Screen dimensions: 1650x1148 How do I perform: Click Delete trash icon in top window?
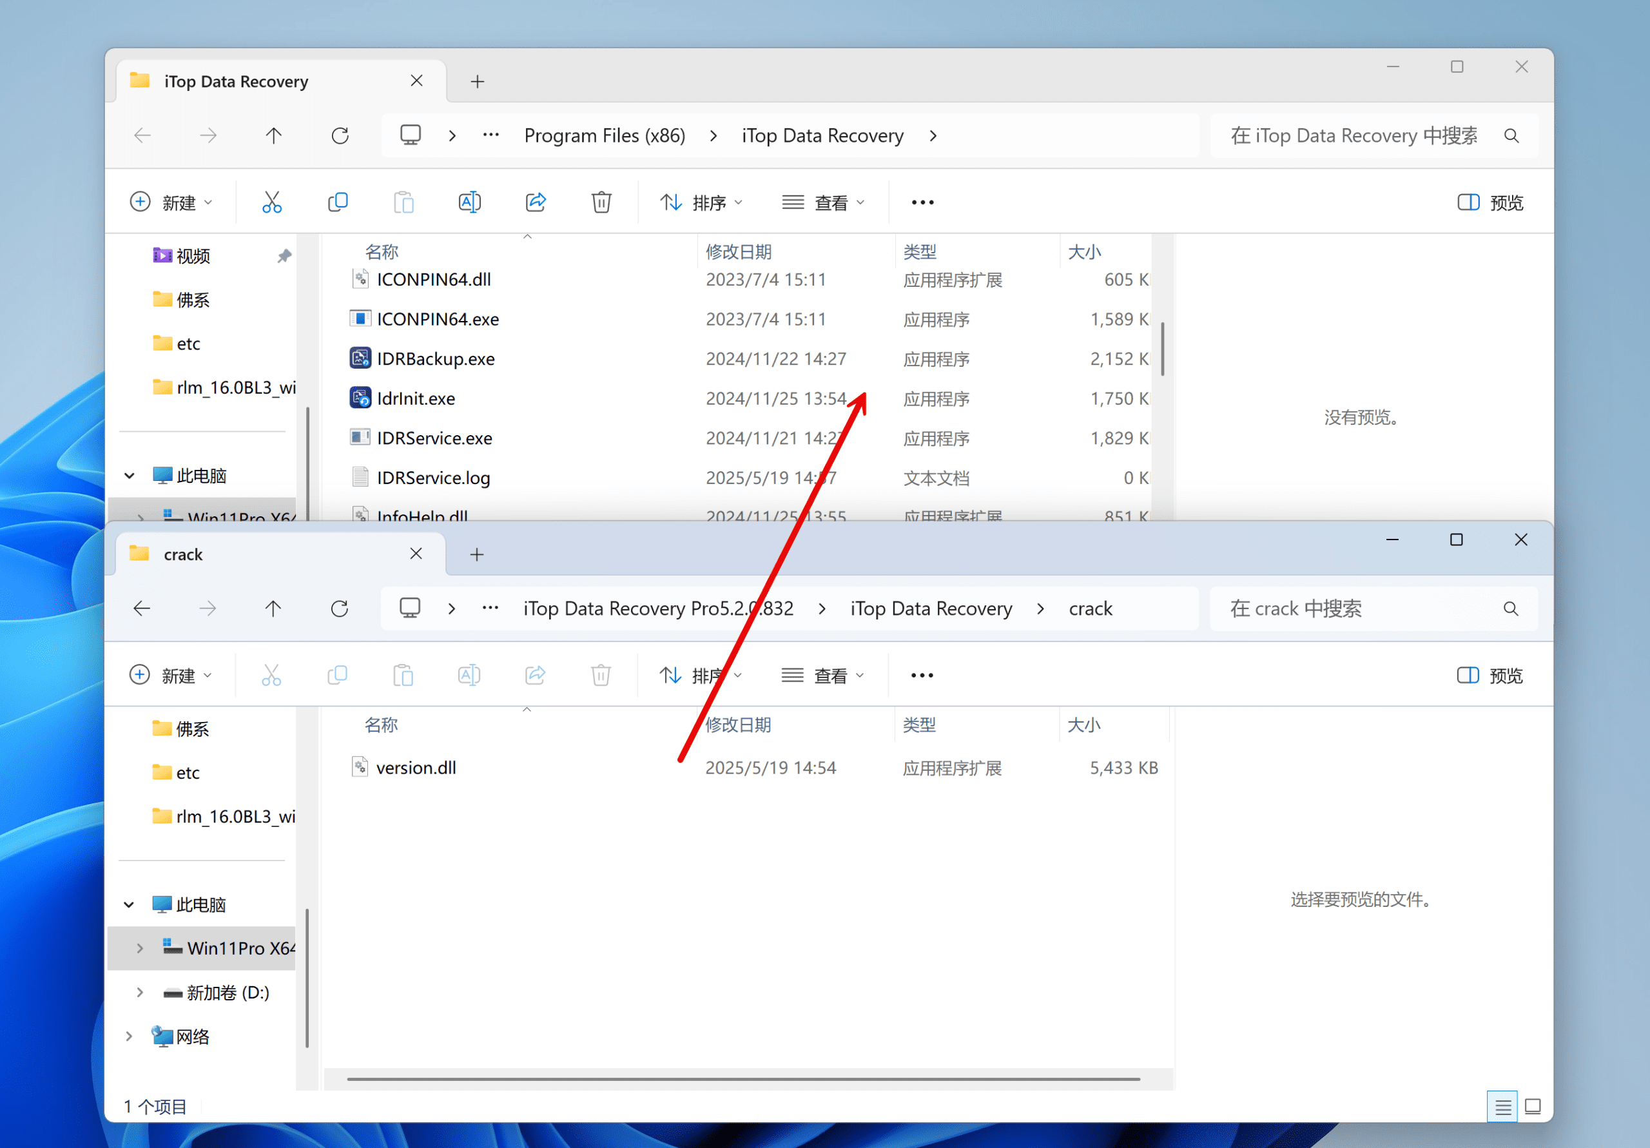601,202
